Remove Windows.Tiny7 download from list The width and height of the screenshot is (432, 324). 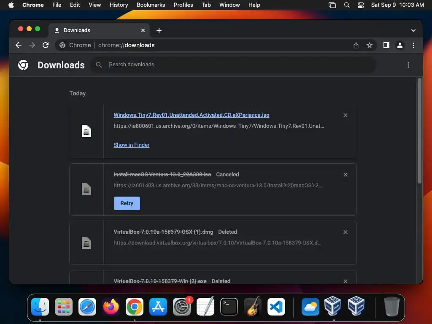pos(346,115)
